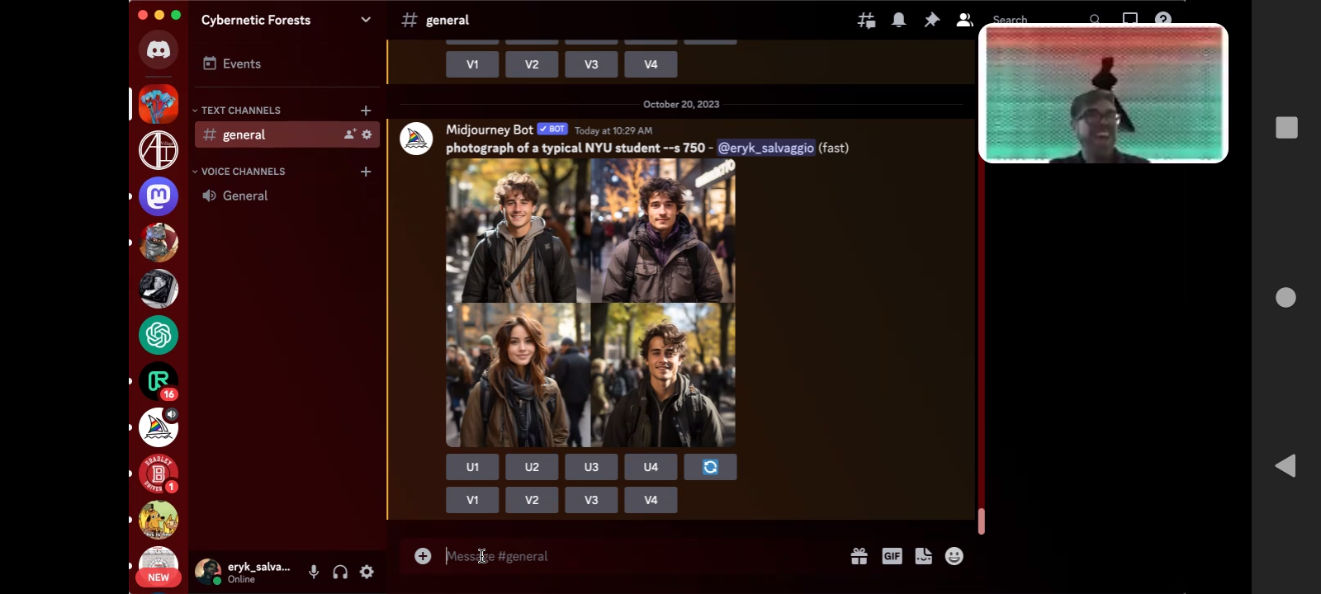Collapse the VOICE CHANNELS category
Screen dimensions: 1321x594
coord(243,172)
